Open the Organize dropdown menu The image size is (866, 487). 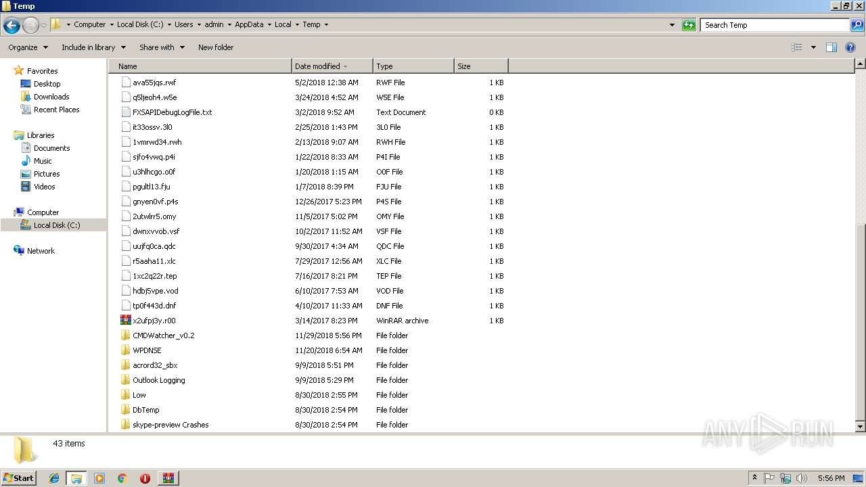[x=28, y=47]
